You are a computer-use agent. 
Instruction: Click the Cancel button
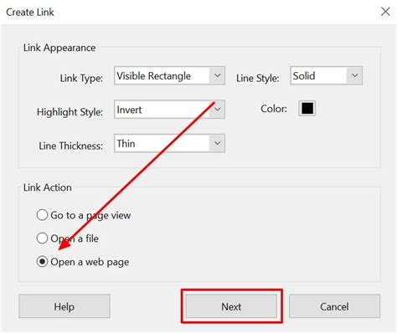334,306
